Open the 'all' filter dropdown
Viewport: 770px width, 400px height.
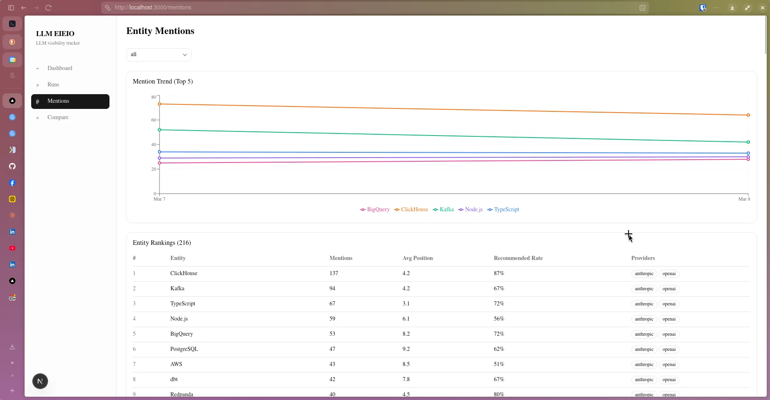pyautogui.click(x=159, y=54)
